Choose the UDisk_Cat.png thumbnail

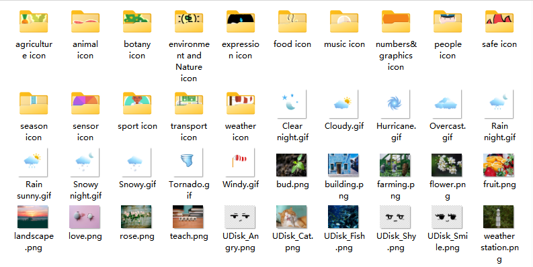click(292, 217)
